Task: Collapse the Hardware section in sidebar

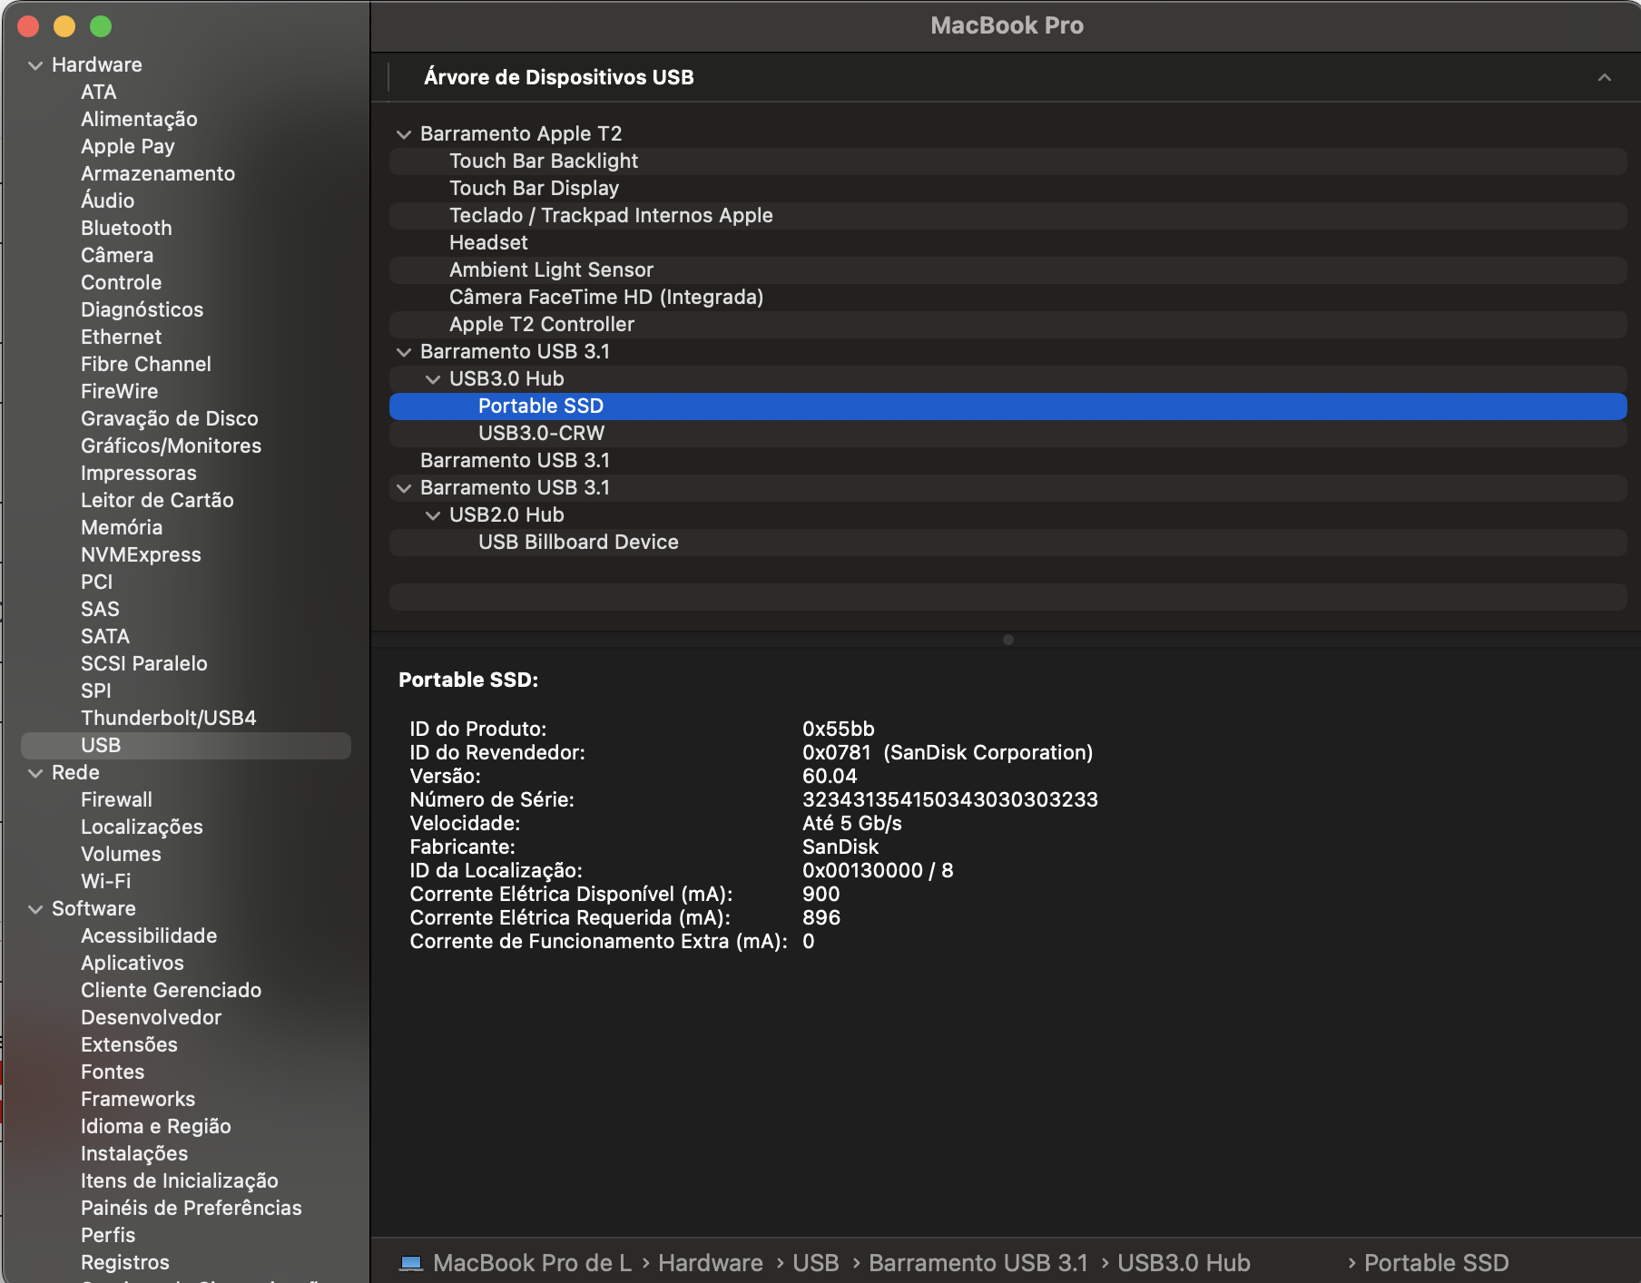Action: point(35,65)
